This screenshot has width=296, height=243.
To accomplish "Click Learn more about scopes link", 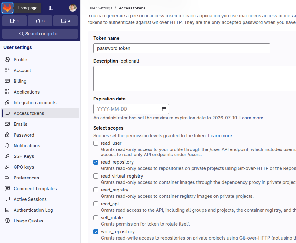I will point(220,136).
